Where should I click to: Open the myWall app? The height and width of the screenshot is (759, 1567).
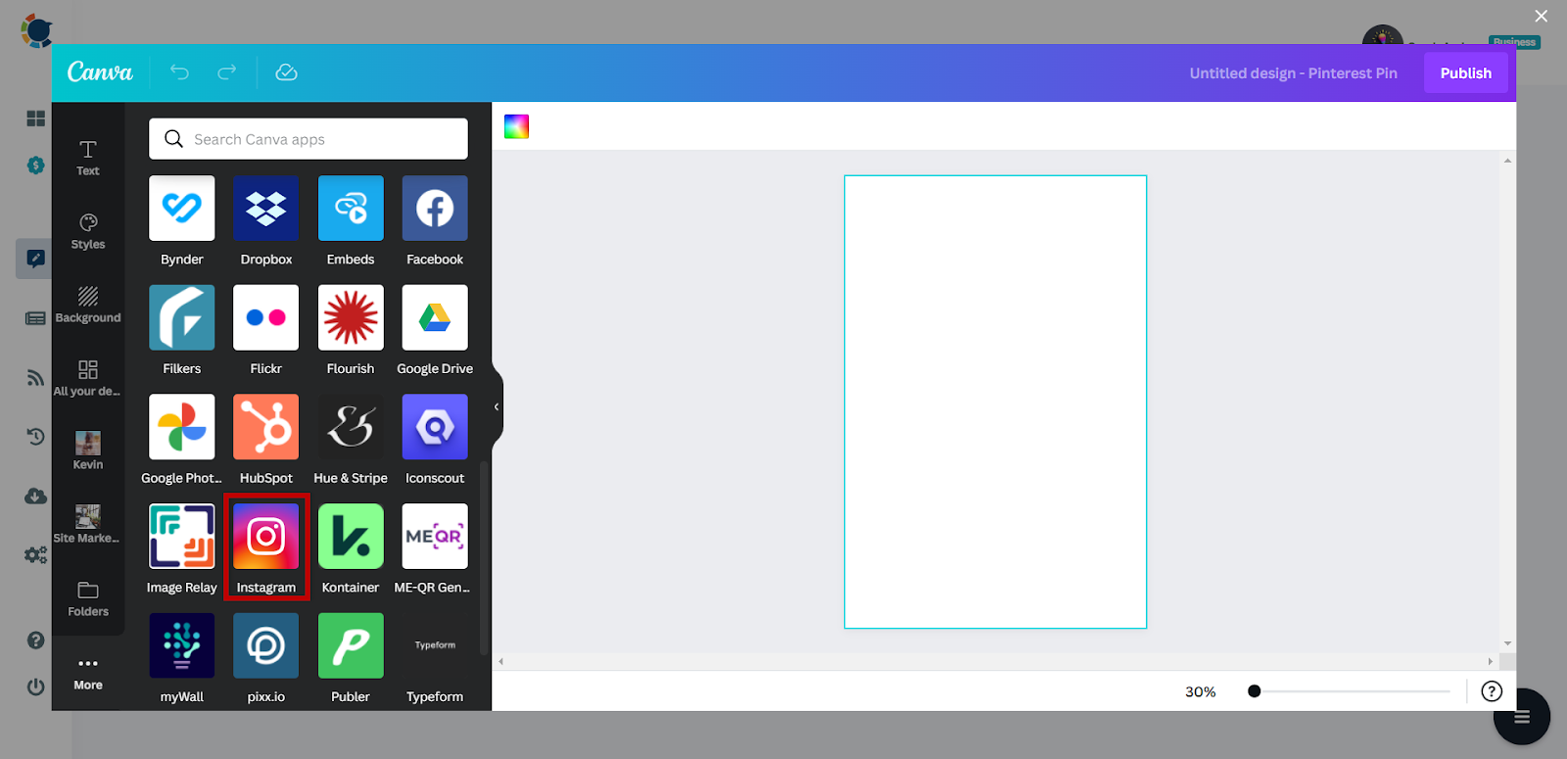pyautogui.click(x=182, y=645)
